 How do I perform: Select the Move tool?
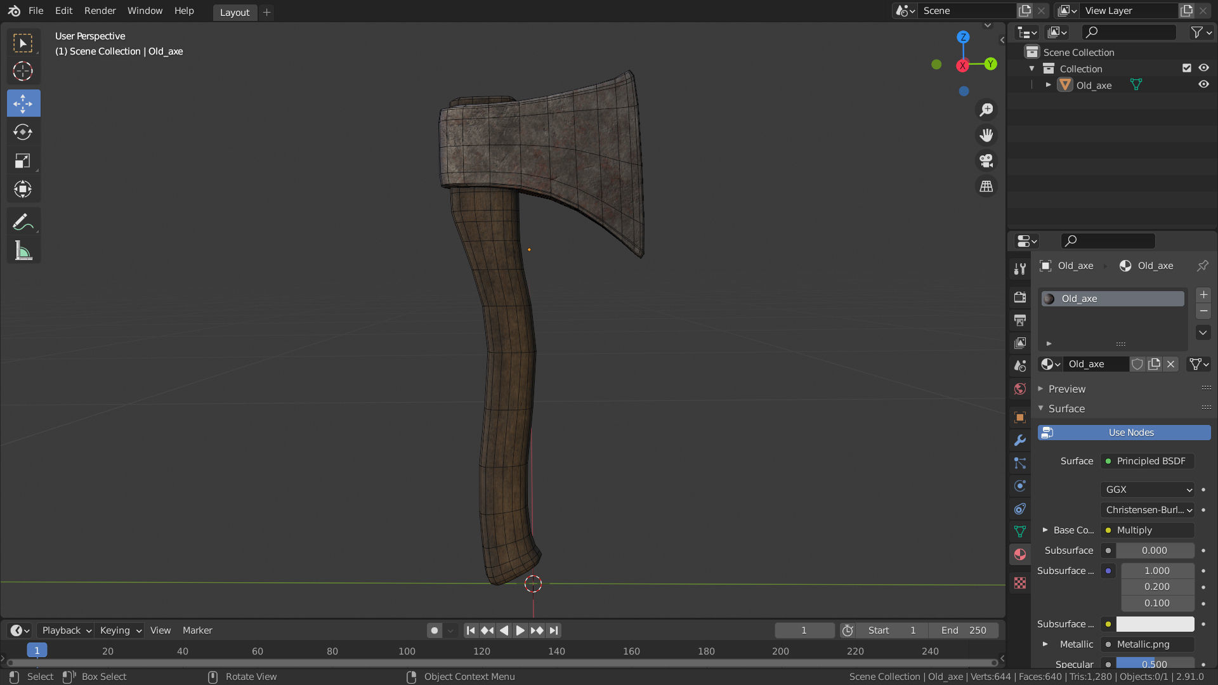[23, 103]
